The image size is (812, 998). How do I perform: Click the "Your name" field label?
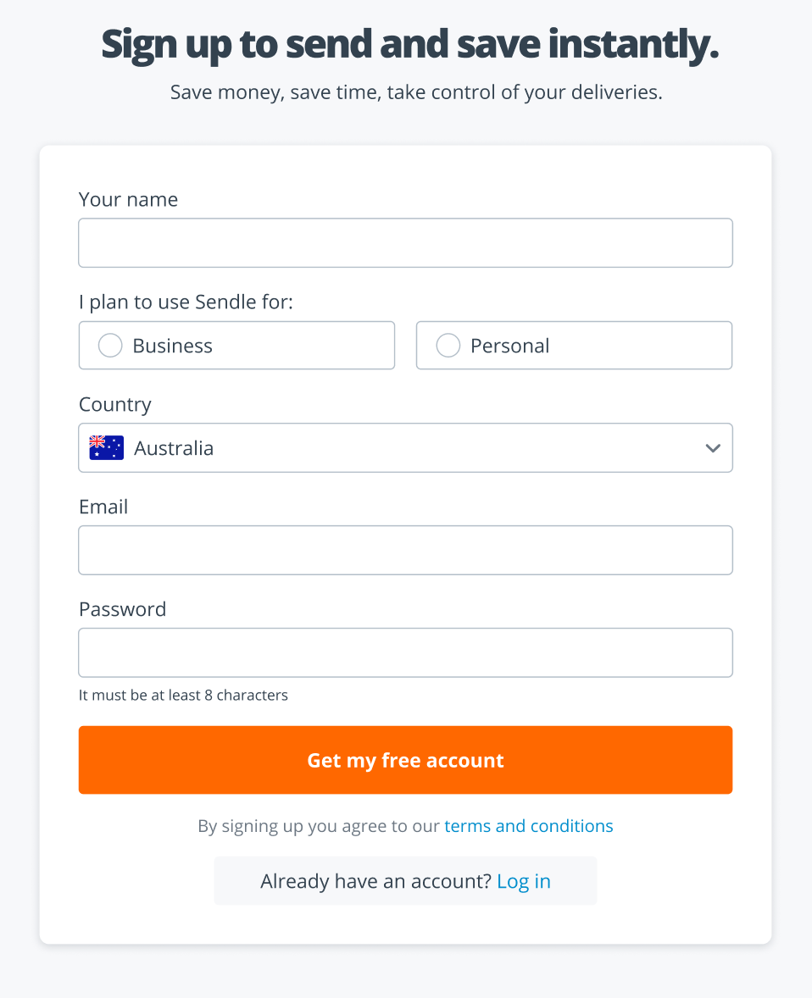tap(128, 200)
